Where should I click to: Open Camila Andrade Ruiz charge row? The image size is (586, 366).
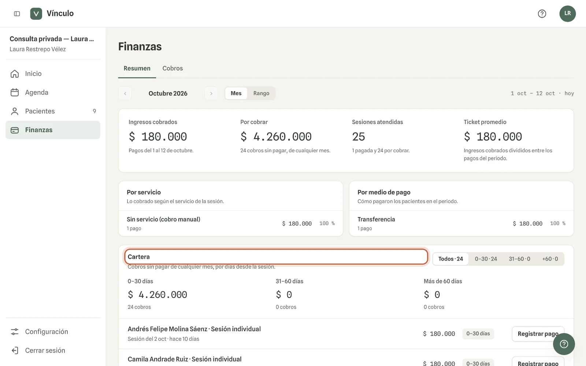346,358
